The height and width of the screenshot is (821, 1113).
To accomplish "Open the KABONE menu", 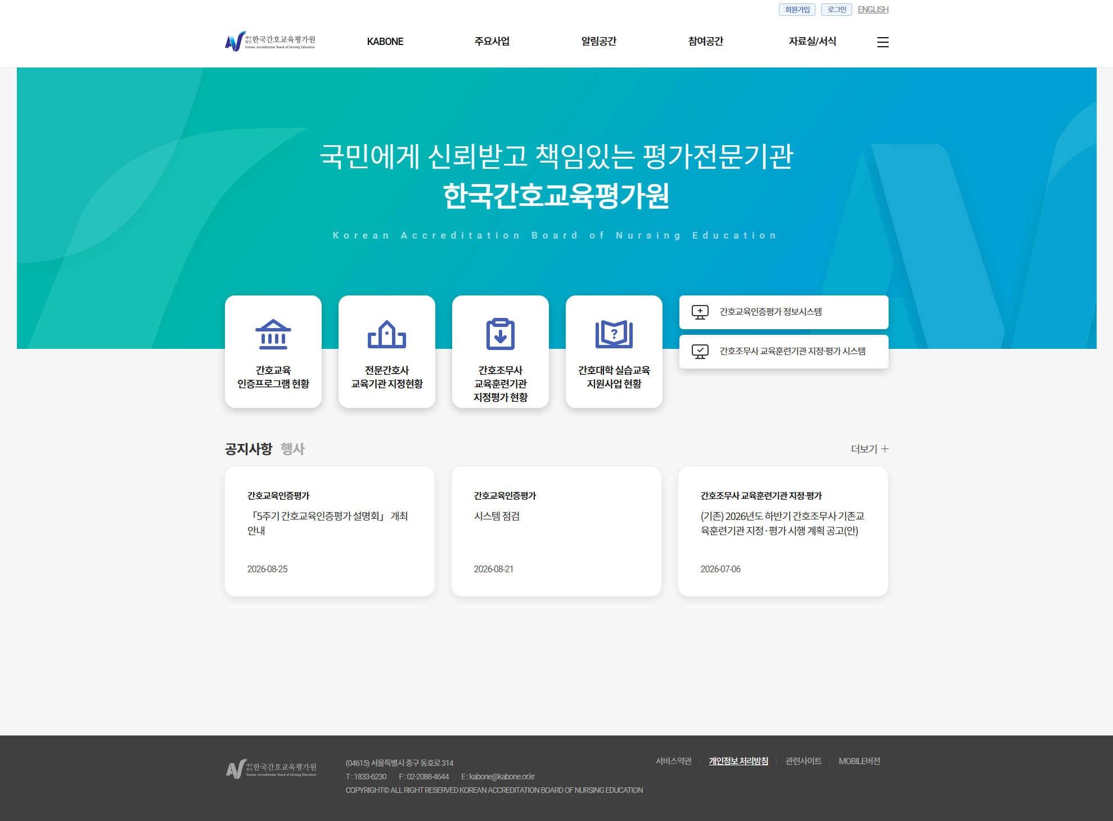I will (385, 42).
